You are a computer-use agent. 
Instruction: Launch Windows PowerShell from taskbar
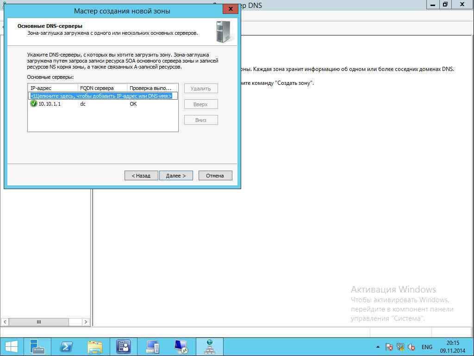click(x=66, y=347)
